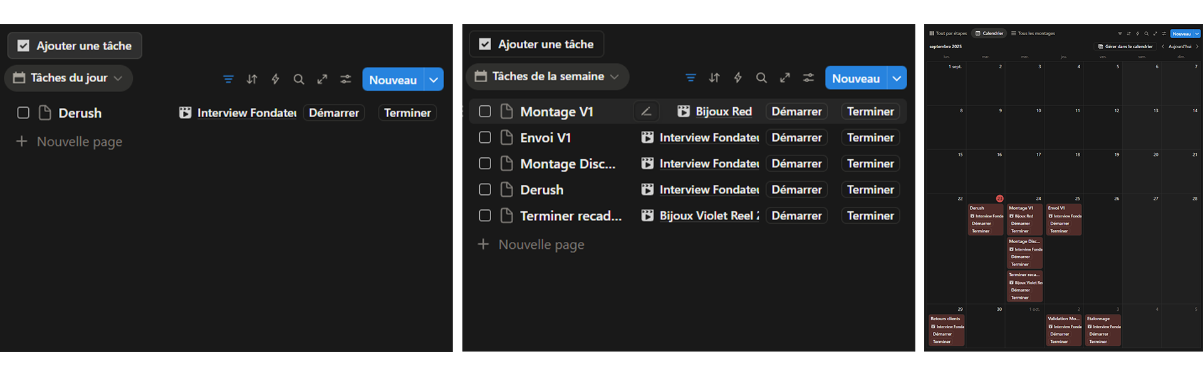Click Démarrer on the Montage V1 row
Image resolution: width=1203 pixels, height=376 pixels.
796,112
